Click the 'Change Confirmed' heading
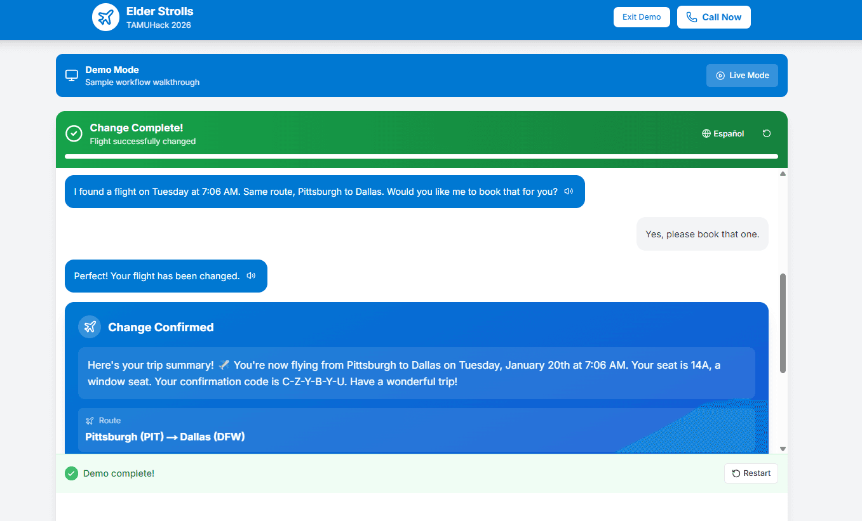 (161, 327)
